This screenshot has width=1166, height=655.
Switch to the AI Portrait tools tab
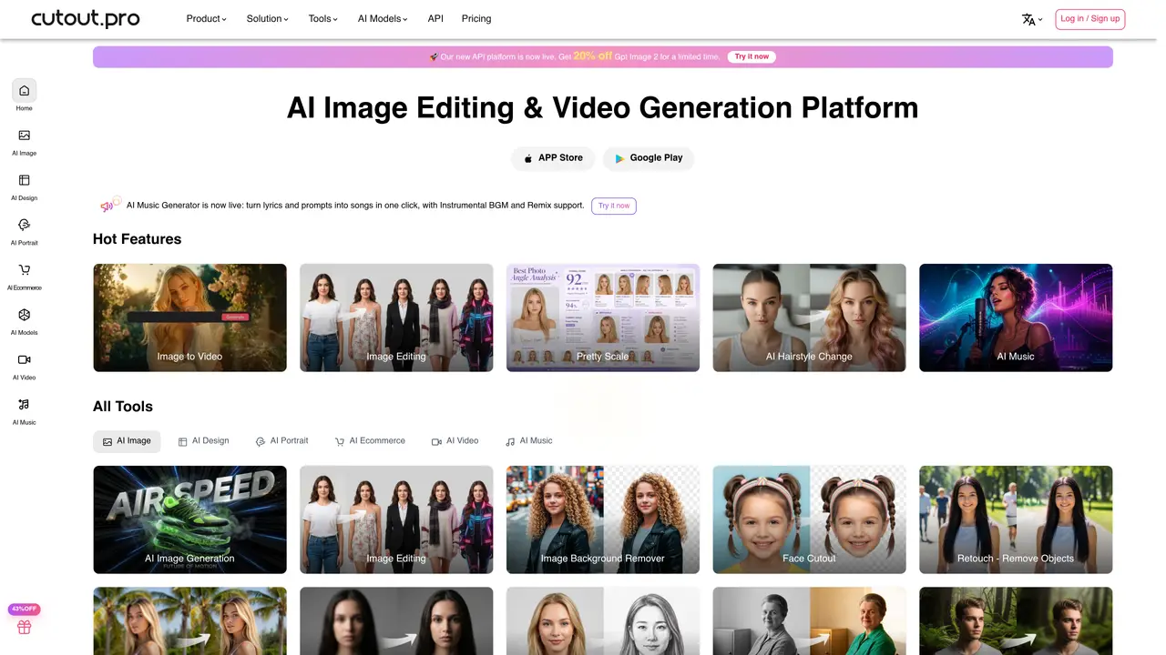click(x=281, y=441)
